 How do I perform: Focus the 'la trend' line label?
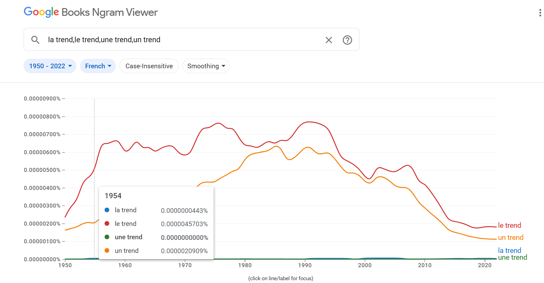point(510,250)
